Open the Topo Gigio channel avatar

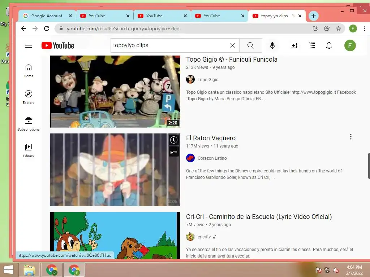pyautogui.click(x=190, y=79)
